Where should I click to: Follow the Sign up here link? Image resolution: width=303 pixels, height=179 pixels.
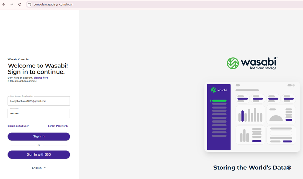(x=41, y=78)
